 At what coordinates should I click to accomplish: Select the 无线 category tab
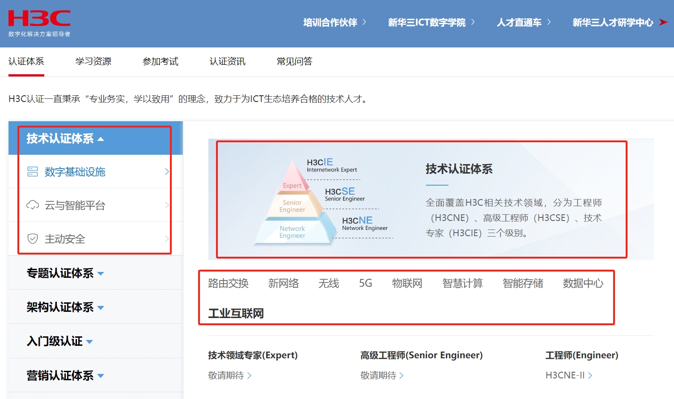click(329, 283)
